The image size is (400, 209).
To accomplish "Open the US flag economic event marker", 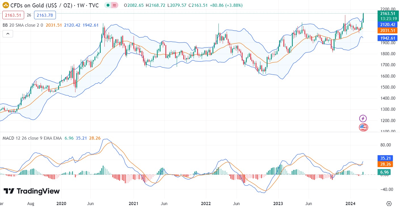I will click(x=363, y=127).
